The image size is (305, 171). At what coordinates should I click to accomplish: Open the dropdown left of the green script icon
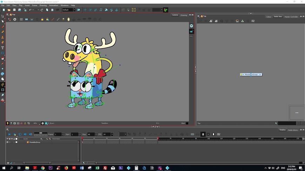pyautogui.click(x=162, y=10)
